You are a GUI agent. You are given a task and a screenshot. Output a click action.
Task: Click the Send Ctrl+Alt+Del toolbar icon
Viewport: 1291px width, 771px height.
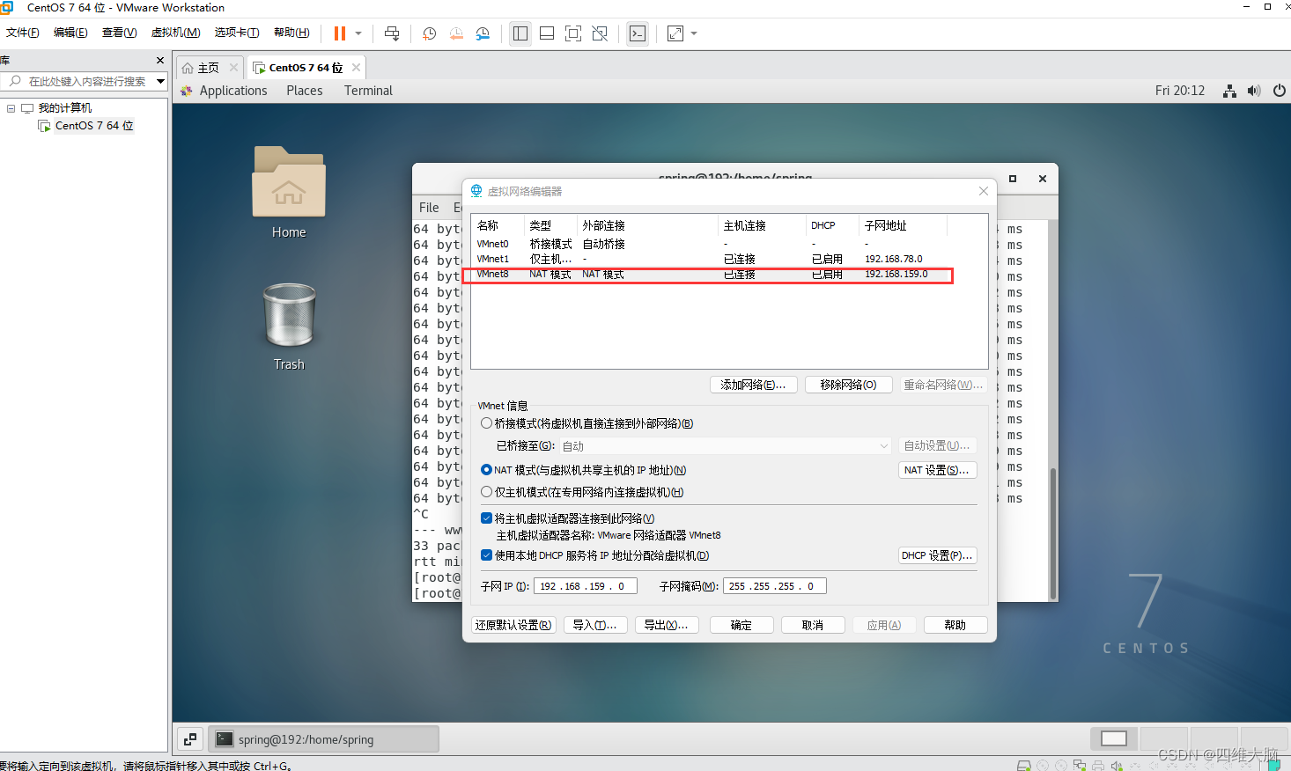[x=392, y=33]
